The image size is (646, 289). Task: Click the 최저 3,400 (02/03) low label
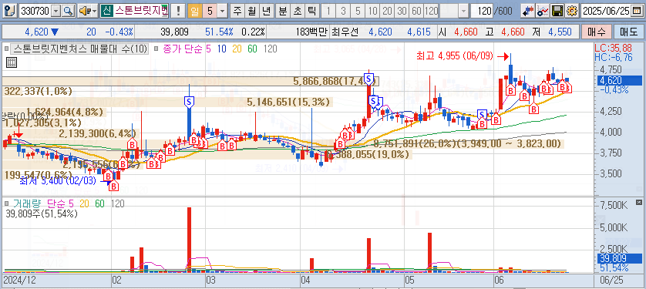click(57, 181)
